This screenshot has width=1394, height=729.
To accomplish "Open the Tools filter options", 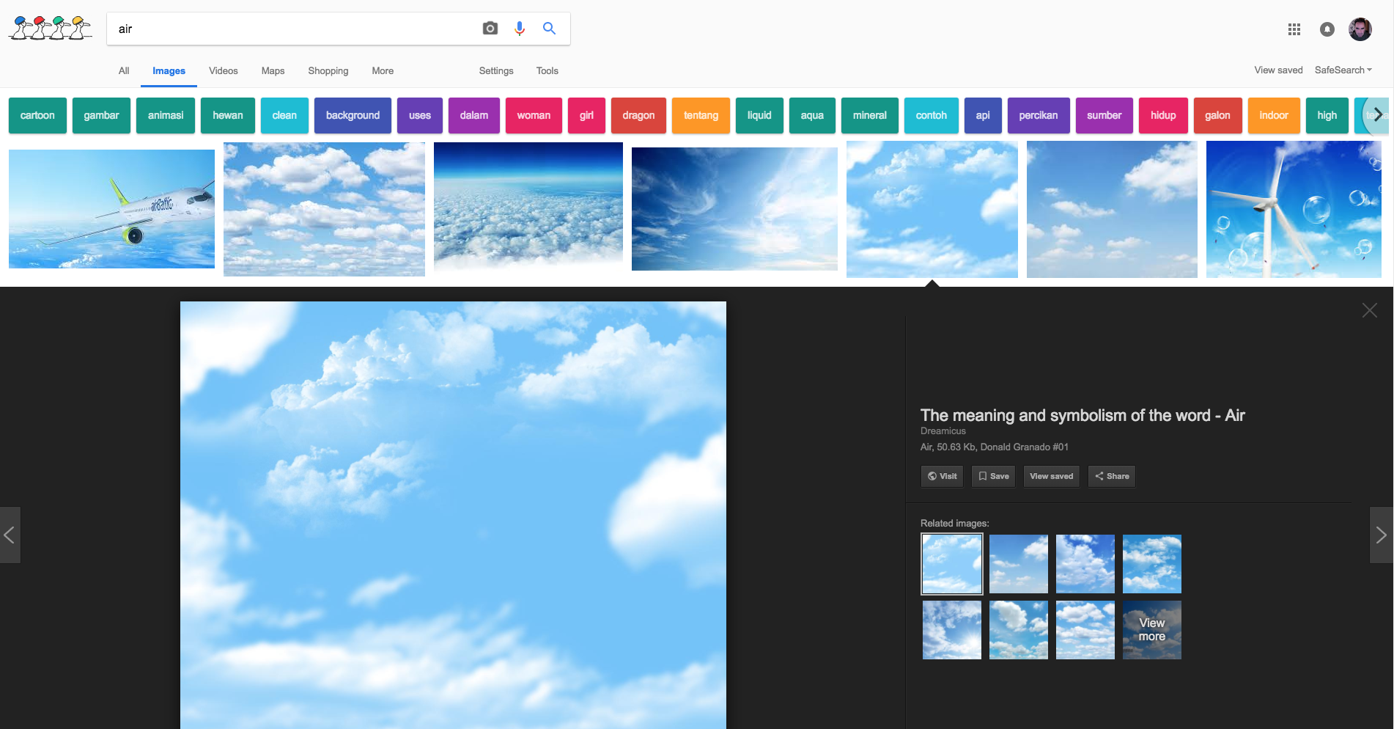I will [547, 71].
